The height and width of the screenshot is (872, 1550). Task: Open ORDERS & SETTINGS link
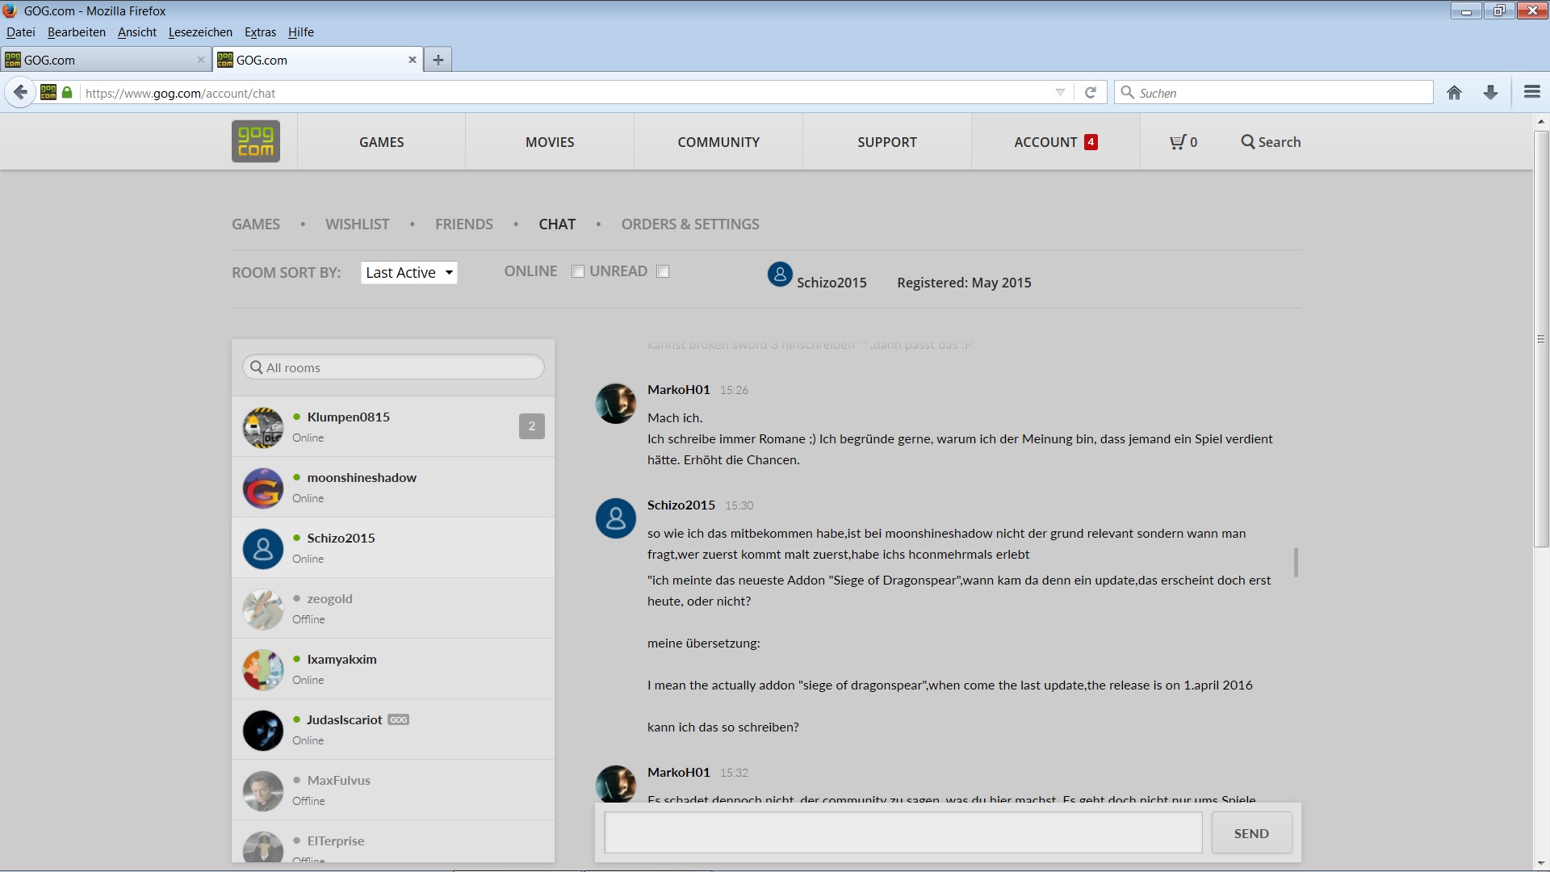coord(689,224)
